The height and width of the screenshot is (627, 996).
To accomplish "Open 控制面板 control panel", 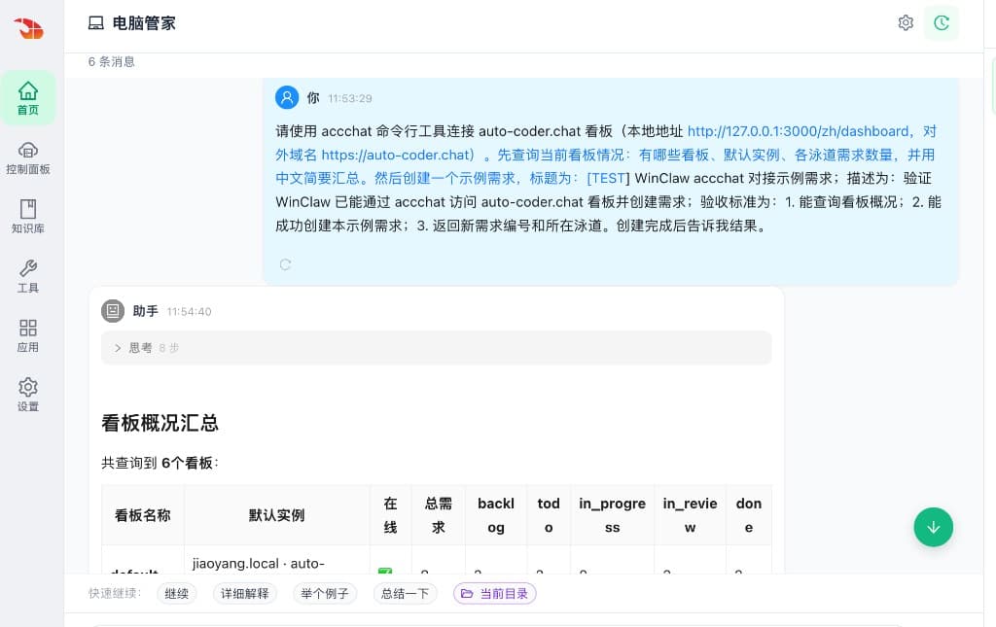I will [28, 158].
